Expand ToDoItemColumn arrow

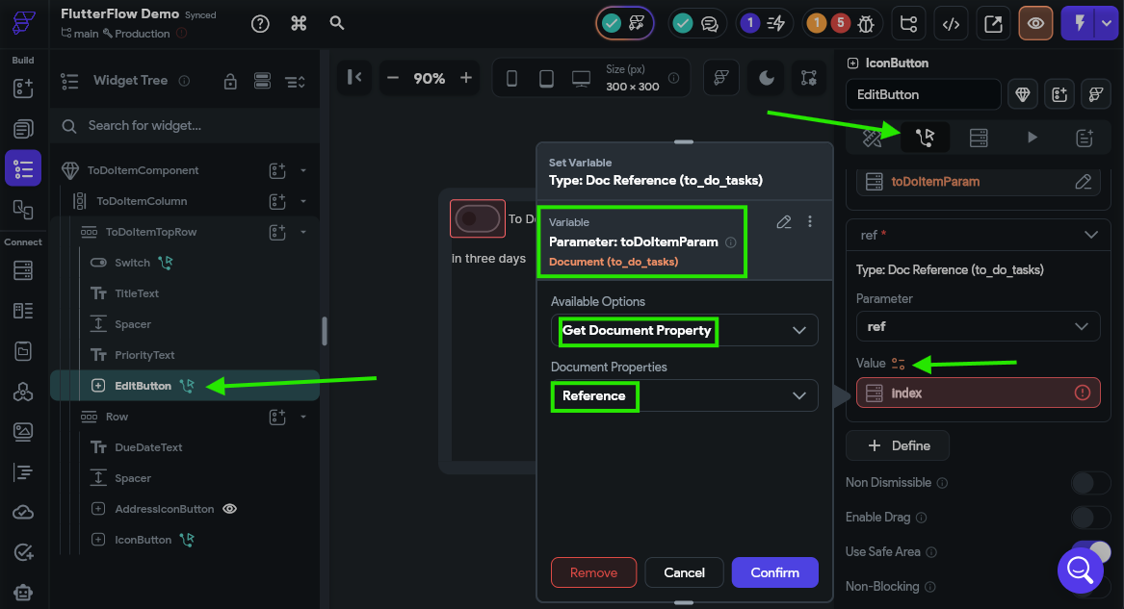pyautogui.click(x=303, y=201)
